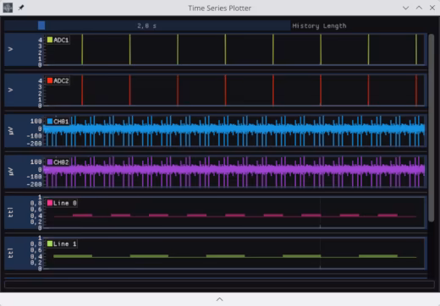Click the Line 0 legend color swatch
This screenshot has height=306, width=440.
[50, 203]
